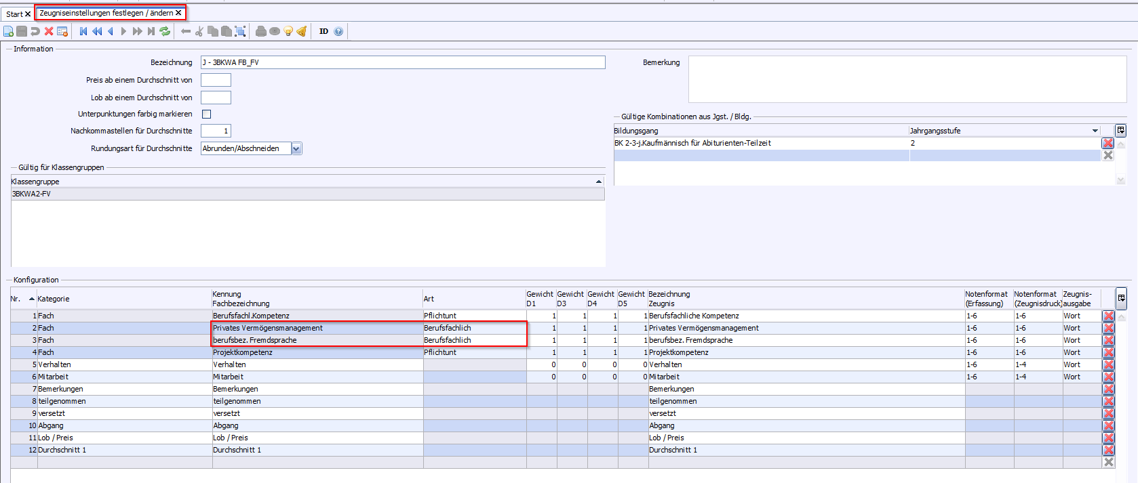Click the light bulb icon
1138x483 pixels.
coord(288,31)
